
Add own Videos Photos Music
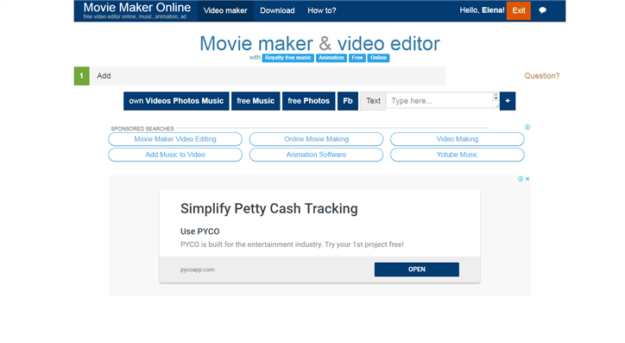(x=176, y=101)
